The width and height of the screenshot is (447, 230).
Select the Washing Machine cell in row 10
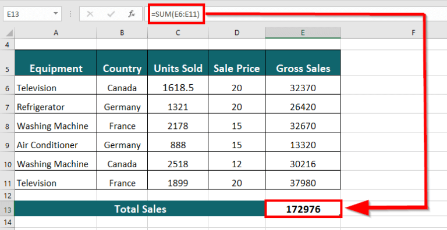point(56,161)
